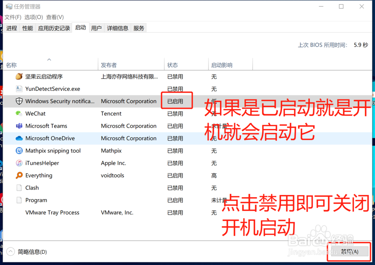Click publisher VMware, Inc.
The image size is (375, 265).
tap(117, 213)
